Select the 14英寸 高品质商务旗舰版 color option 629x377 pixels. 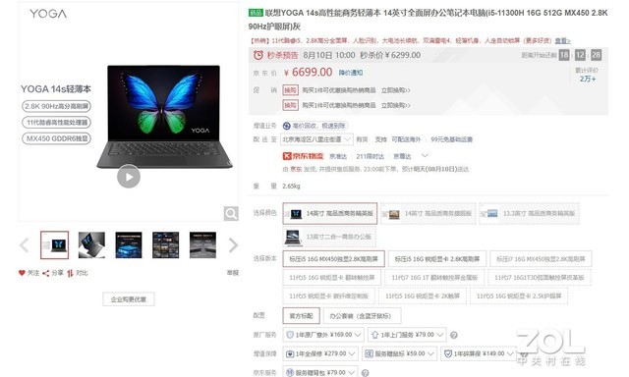point(429,214)
